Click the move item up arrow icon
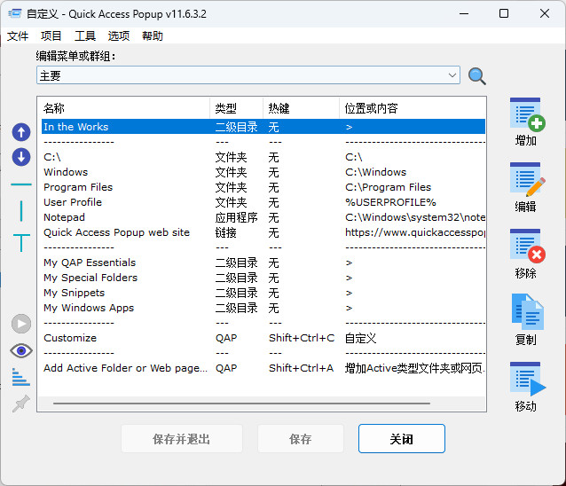The width and height of the screenshot is (566, 486). click(x=21, y=132)
